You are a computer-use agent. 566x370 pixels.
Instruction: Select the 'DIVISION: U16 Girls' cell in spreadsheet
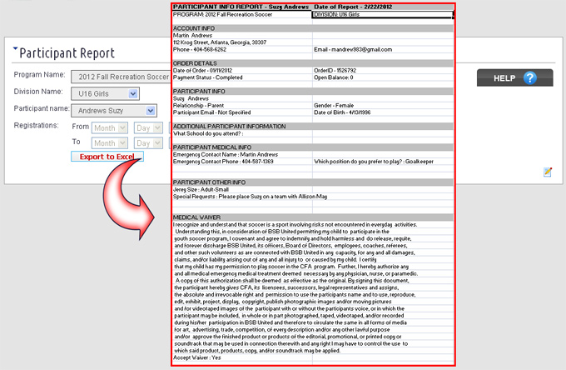click(383, 14)
